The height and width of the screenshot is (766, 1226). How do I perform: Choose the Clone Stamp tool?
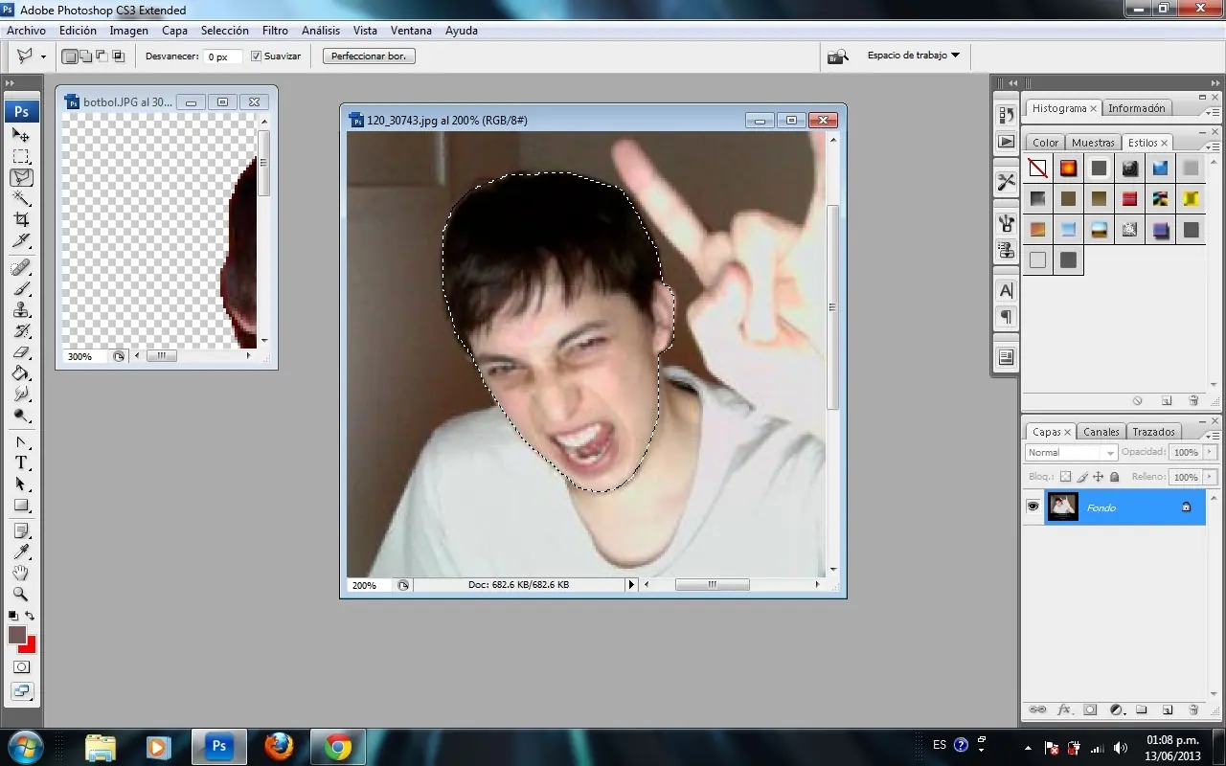[x=21, y=310]
